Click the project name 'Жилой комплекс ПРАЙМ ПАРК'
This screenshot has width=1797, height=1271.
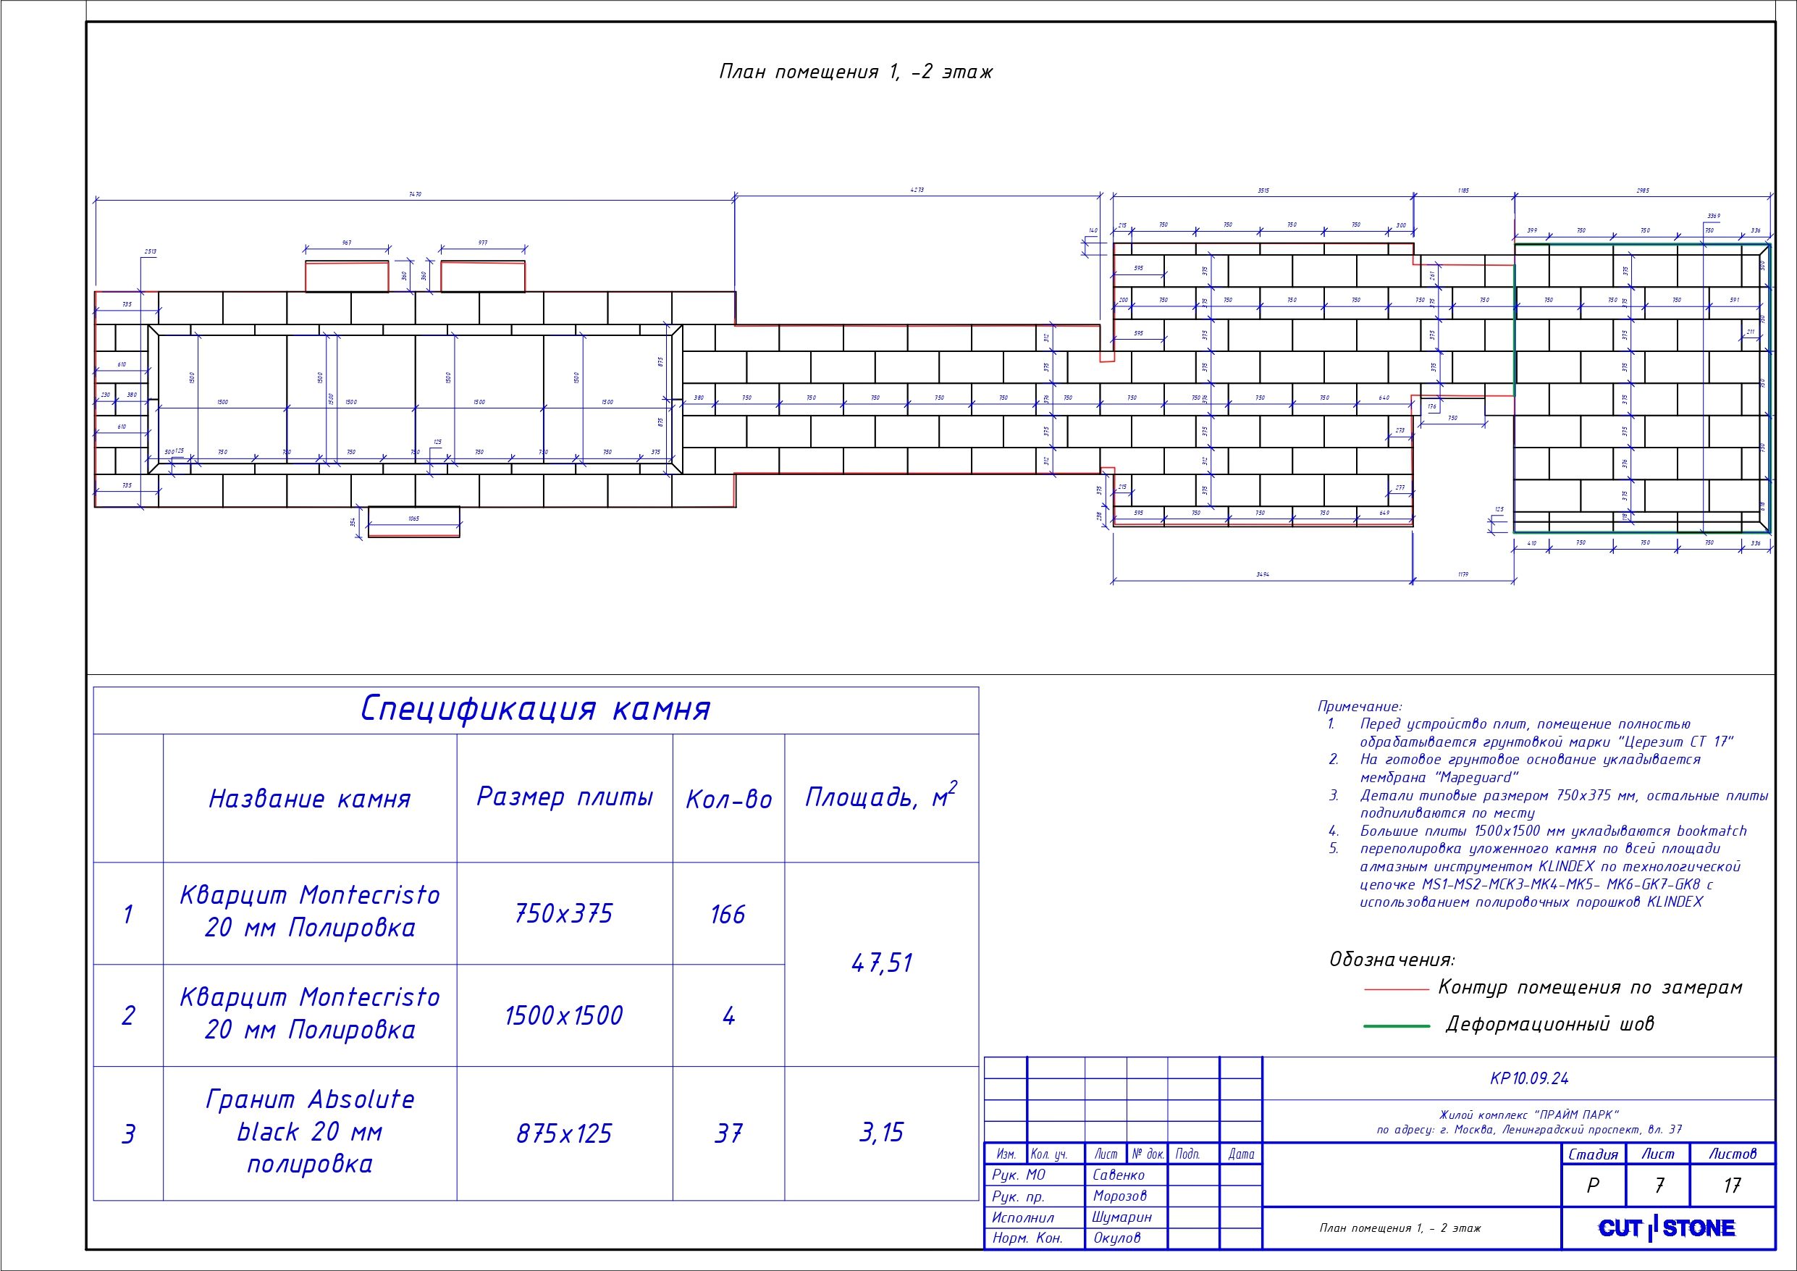[1529, 1115]
